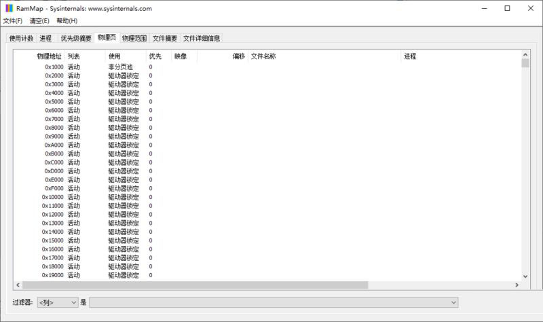This screenshot has width=543, height=322.
Task: Select the row with address 0x1000
Action: (x=267, y=67)
